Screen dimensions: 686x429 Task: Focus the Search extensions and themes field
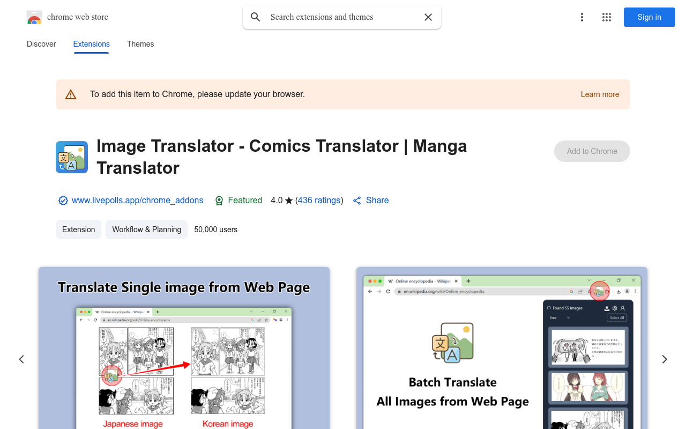tap(342, 17)
